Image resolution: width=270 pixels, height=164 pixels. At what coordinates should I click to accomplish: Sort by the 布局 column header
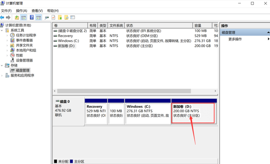tap(93, 26)
